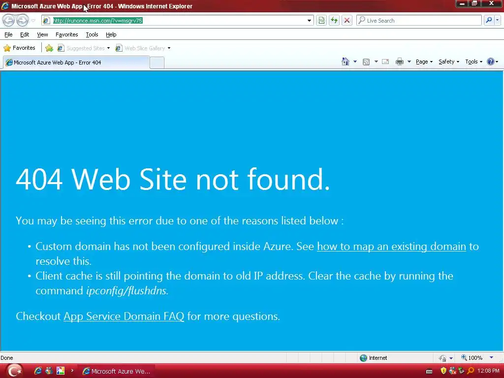
Task: Click the empty New Tab button
Action: tap(157, 63)
